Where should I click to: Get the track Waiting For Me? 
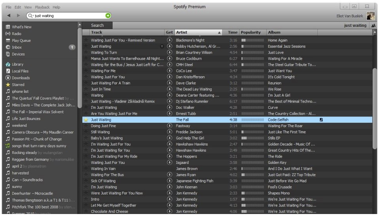coord(170,71)
